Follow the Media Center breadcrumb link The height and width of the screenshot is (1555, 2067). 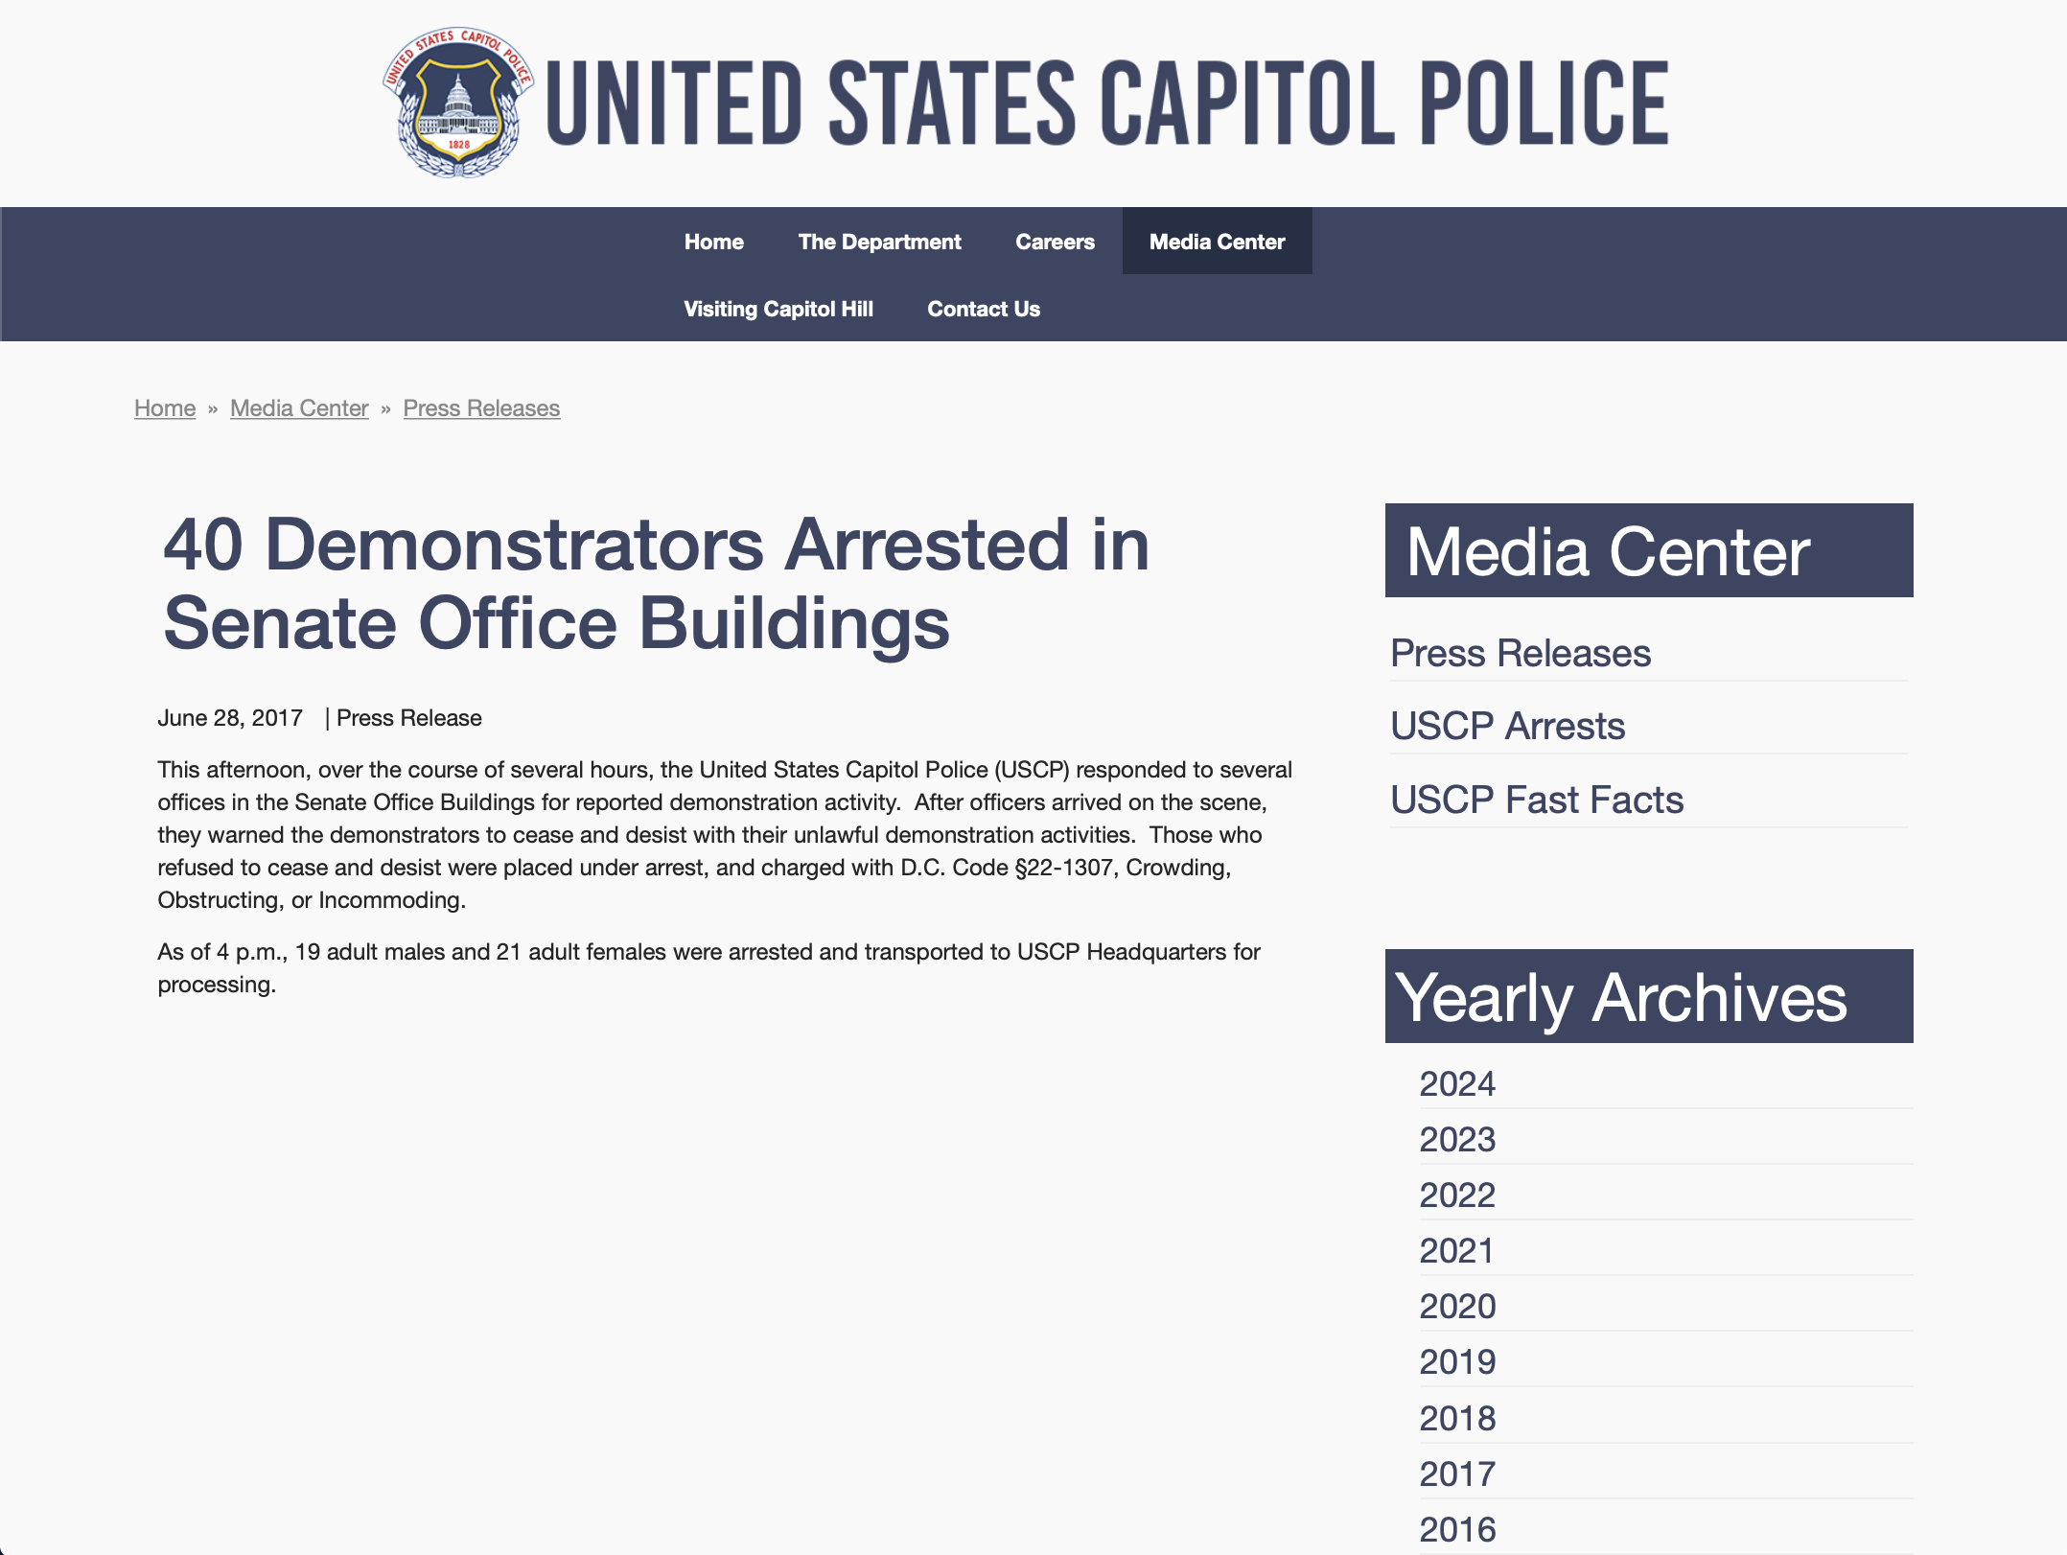(x=299, y=408)
